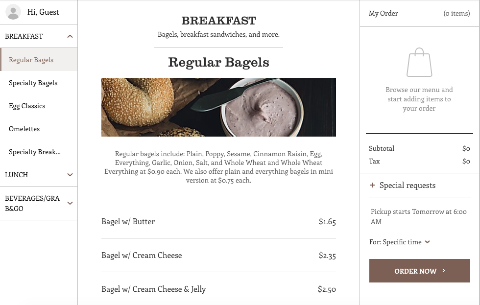Expand the BEVERAGES/GRAB&GO section
480x305 pixels.
point(70,203)
